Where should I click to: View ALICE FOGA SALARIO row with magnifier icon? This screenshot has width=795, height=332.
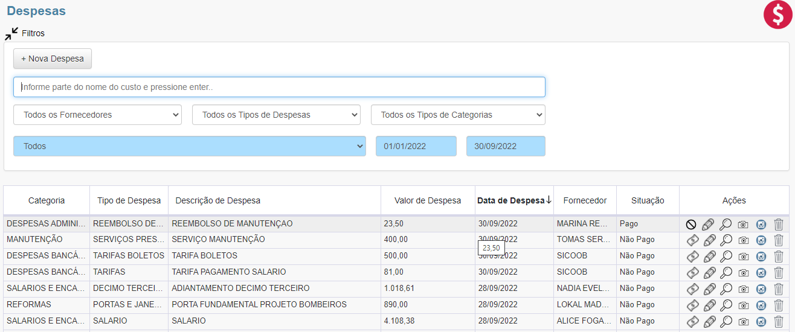click(x=726, y=321)
